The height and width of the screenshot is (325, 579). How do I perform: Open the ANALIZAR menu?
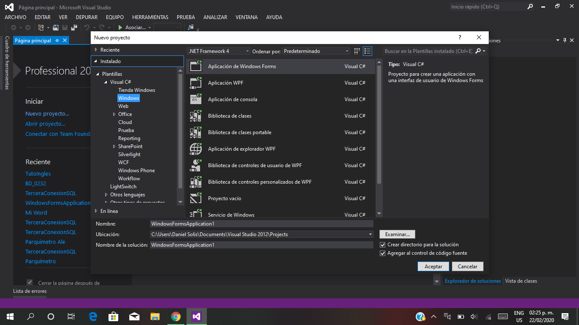pos(215,17)
